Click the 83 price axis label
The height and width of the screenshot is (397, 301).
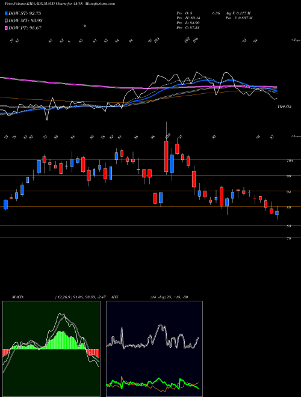(x=289, y=226)
